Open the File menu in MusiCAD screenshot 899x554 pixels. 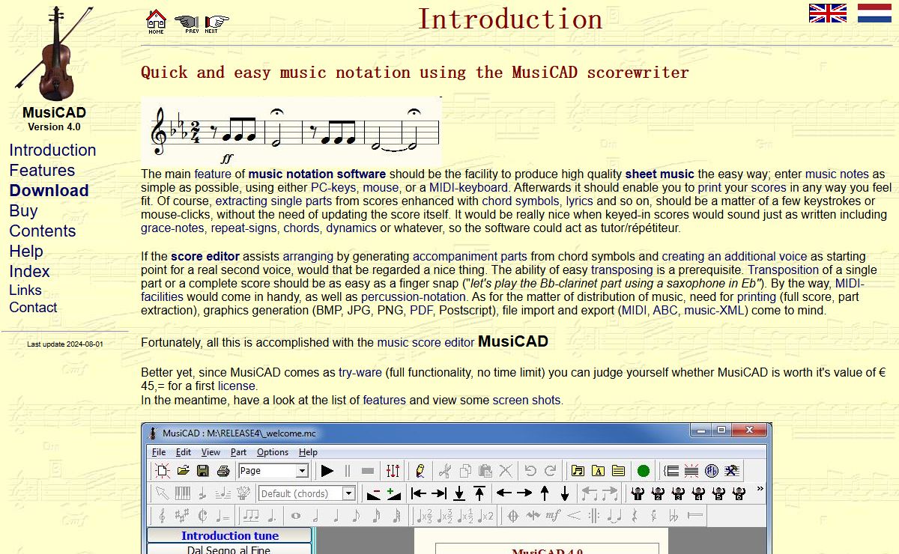point(159,452)
